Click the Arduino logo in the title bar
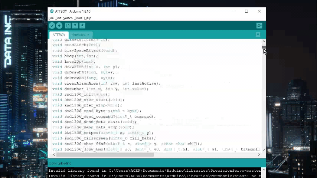This screenshot has height=178, width=317. point(52,11)
